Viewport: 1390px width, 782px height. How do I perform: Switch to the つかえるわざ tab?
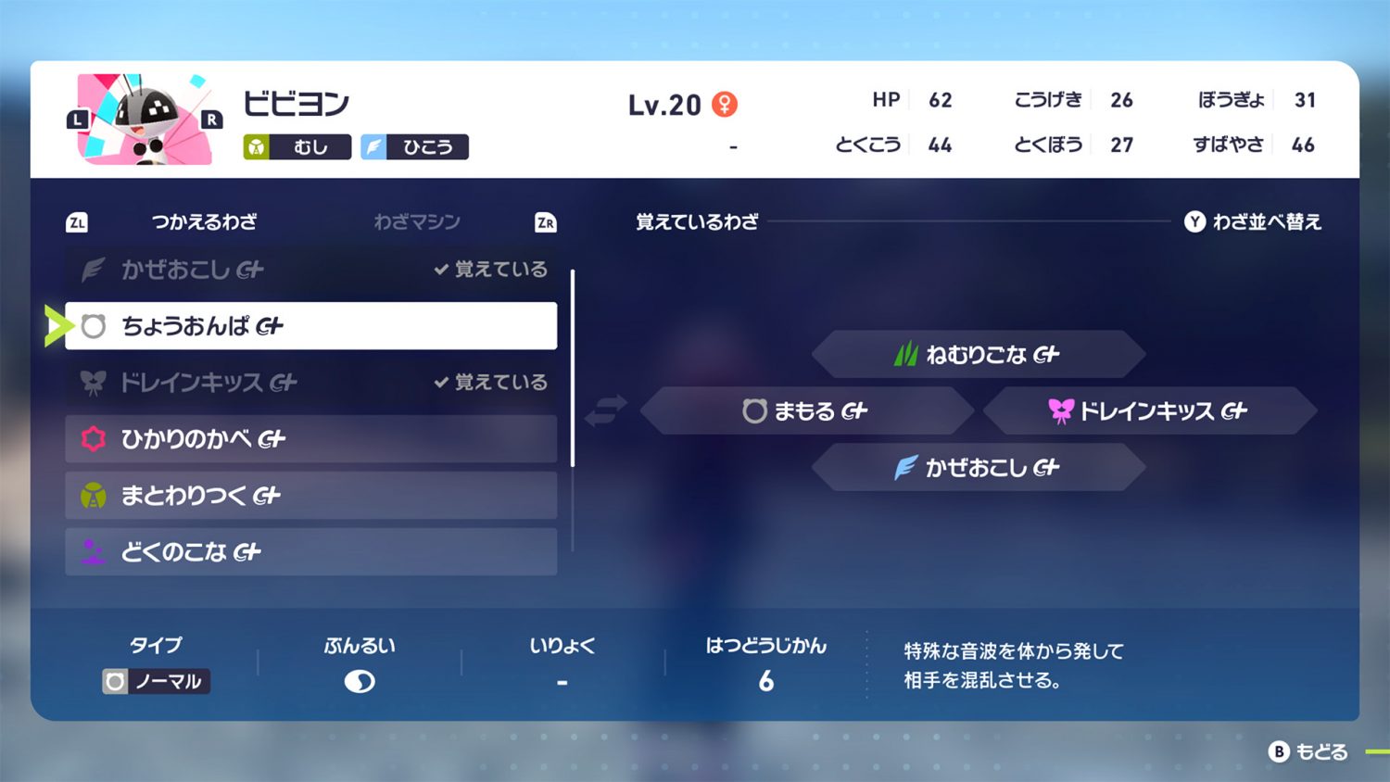[204, 222]
